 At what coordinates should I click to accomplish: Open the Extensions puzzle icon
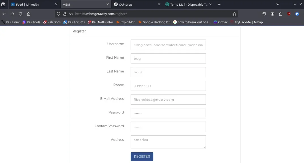[281, 14]
